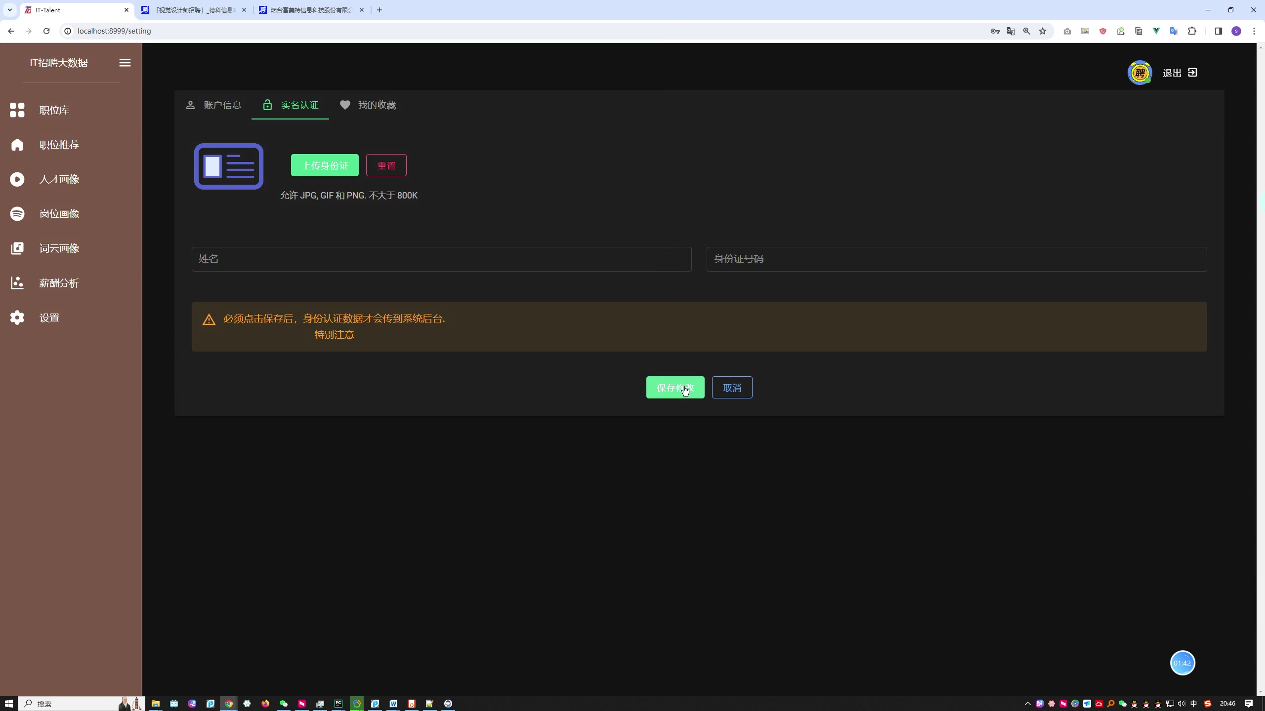The height and width of the screenshot is (711, 1265).
Task: Click the 身份证号码 input field
Action: coord(957,259)
